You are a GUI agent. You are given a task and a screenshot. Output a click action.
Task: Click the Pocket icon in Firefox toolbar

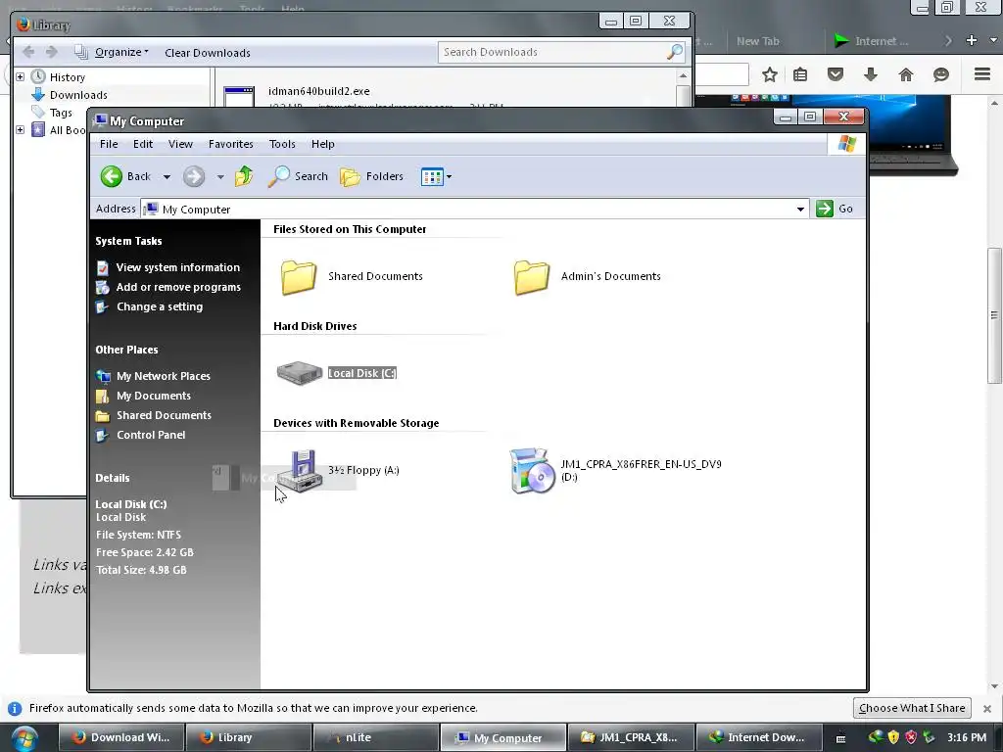point(836,74)
